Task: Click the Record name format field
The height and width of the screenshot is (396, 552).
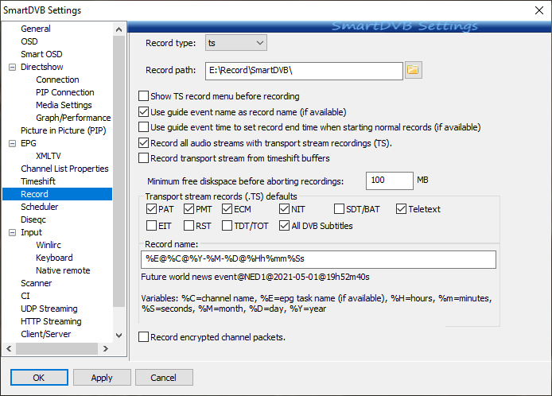Action: coord(318,259)
